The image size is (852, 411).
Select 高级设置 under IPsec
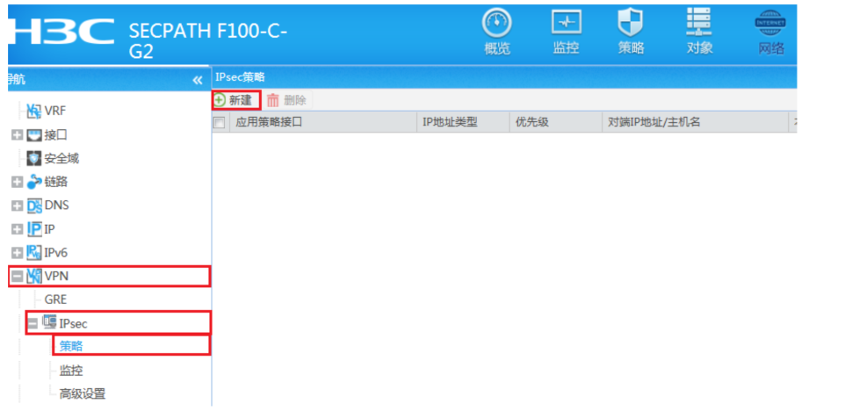[83, 394]
